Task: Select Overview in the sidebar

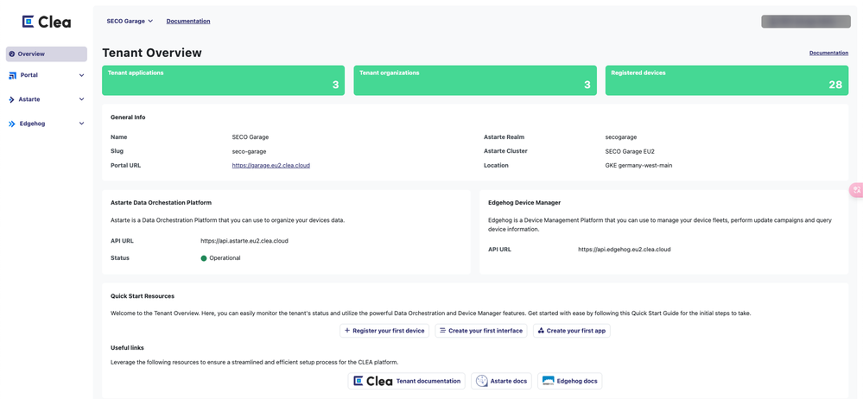Action: tap(46, 54)
